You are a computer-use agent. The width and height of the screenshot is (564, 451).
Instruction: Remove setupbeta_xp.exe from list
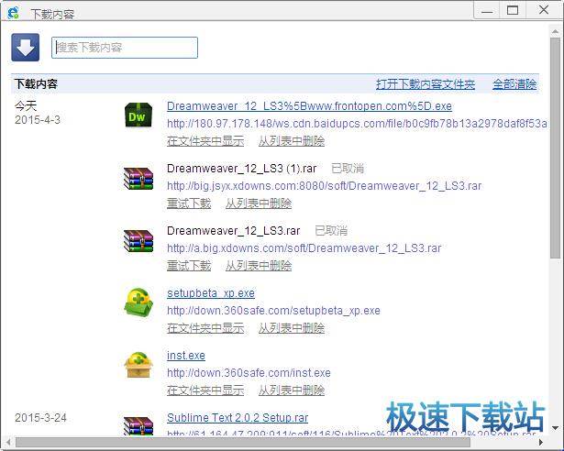tap(292, 328)
